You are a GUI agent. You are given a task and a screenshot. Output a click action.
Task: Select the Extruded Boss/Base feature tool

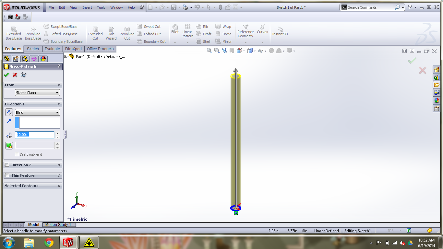click(x=13, y=32)
